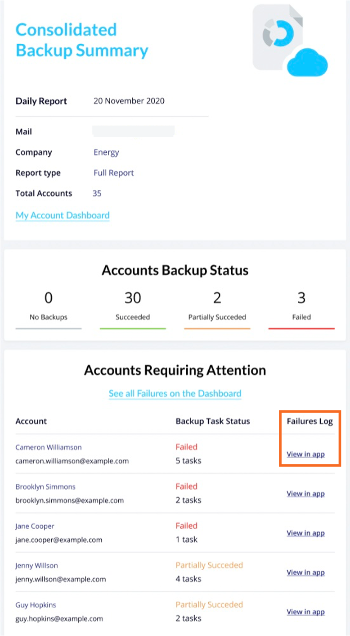Click the Partially Succeeded status count
The width and height of the screenshot is (350, 636).
coord(217,297)
